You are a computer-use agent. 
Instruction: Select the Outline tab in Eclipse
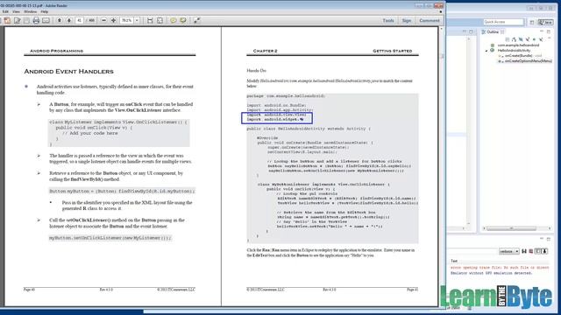click(x=493, y=32)
